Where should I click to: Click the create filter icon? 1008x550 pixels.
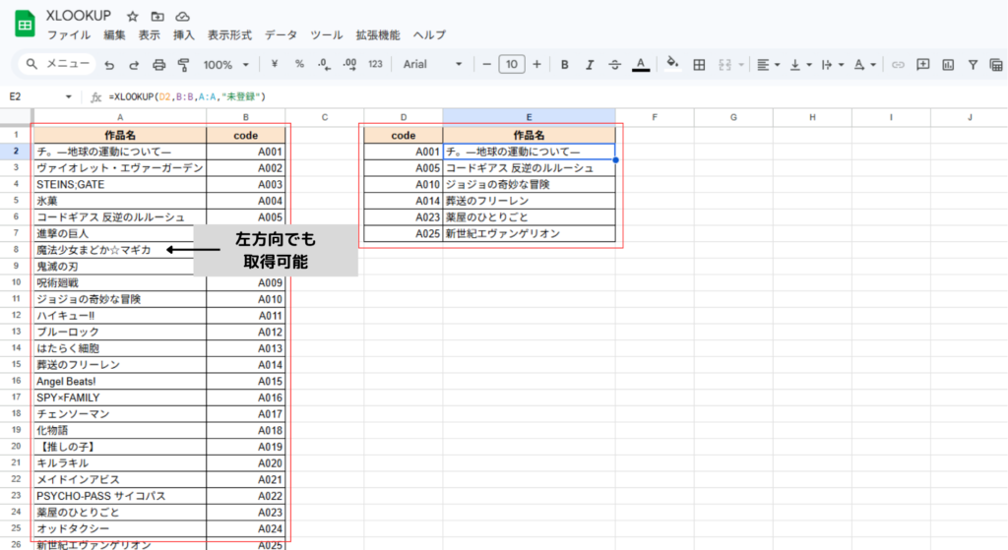[x=973, y=65]
